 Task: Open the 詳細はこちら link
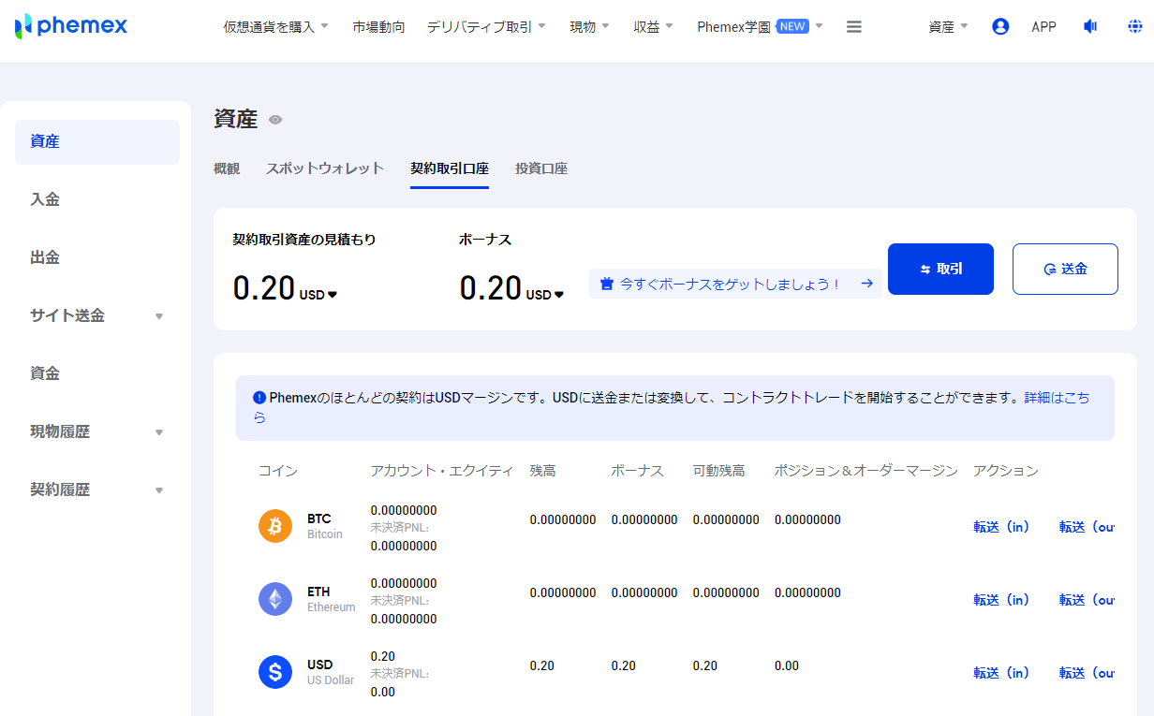(1057, 397)
